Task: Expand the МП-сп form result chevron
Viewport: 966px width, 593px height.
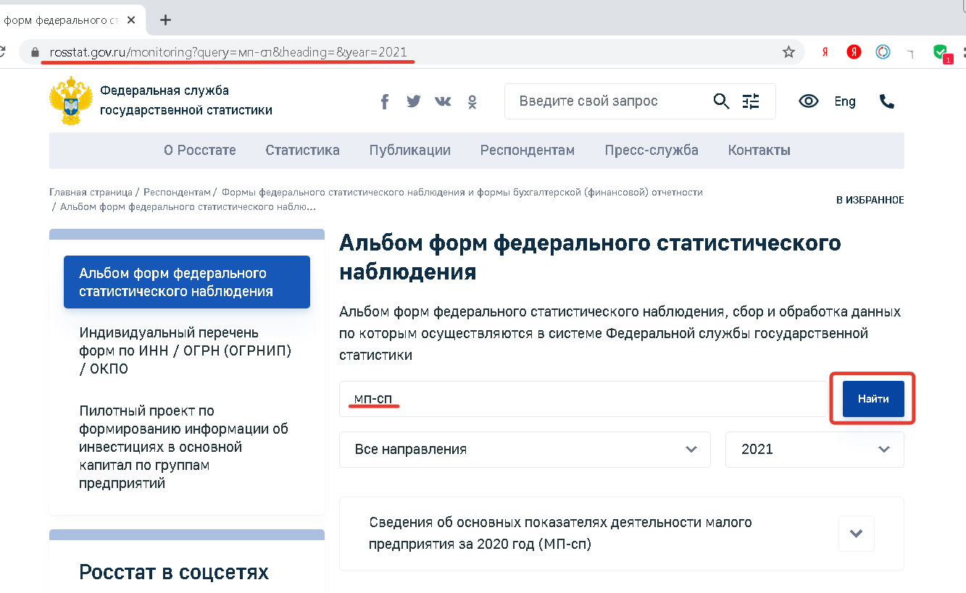Action: (x=856, y=534)
